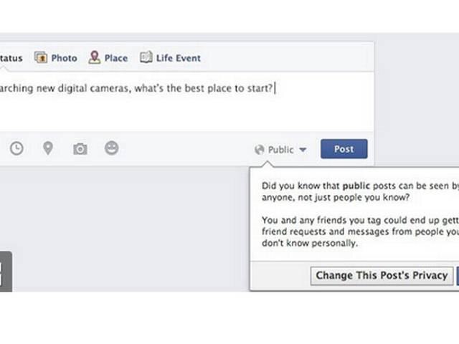Click inside the status text field
This screenshot has height=344, width=459.
pos(186,101)
